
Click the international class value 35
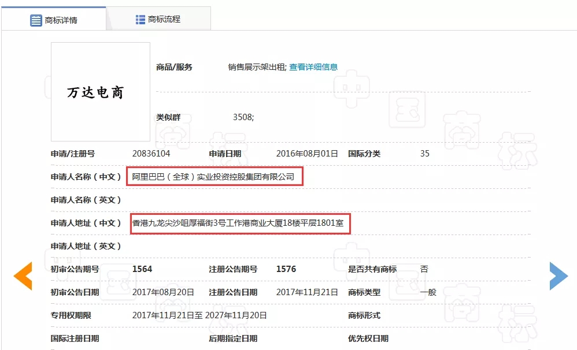425,154
